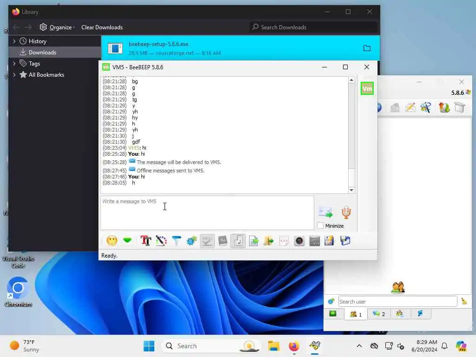The image size is (476, 357).
Task: Enable the Minimize checkbox
Action: (320, 225)
